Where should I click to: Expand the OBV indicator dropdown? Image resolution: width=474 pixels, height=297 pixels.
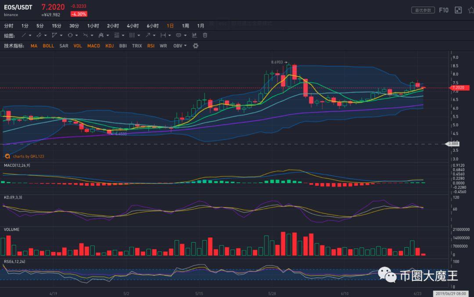coord(185,46)
